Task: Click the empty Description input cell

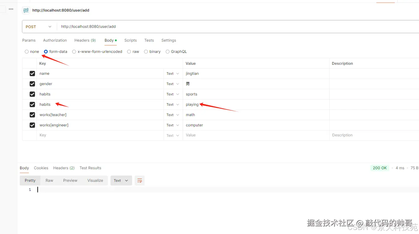Action: click(374, 135)
